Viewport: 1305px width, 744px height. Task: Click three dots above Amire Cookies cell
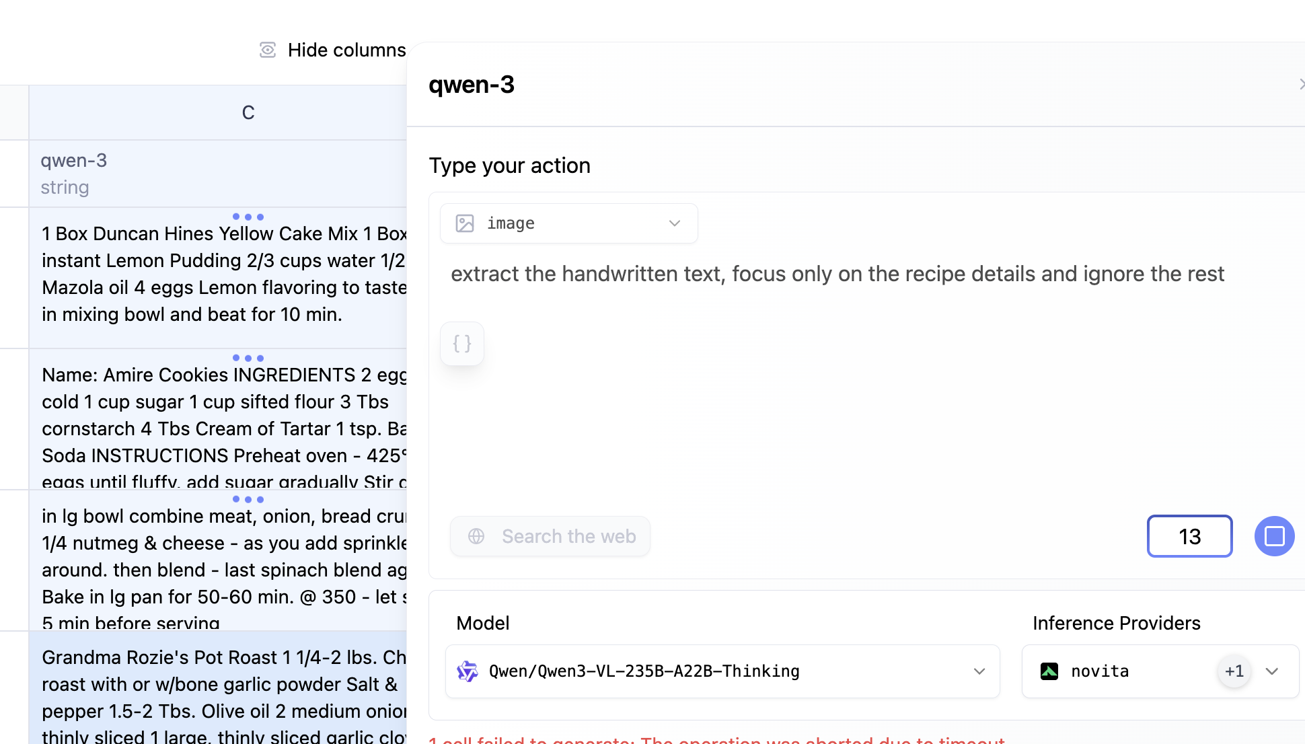(248, 358)
